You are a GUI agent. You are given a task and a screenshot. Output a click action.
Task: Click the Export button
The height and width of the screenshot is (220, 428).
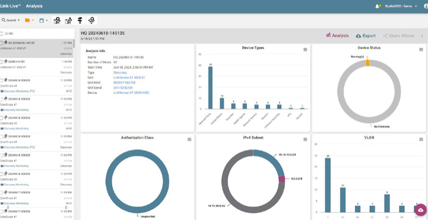pyautogui.click(x=366, y=36)
